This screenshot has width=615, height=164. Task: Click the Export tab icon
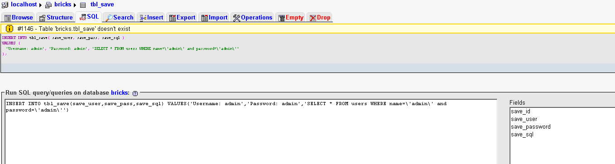tap(173, 18)
